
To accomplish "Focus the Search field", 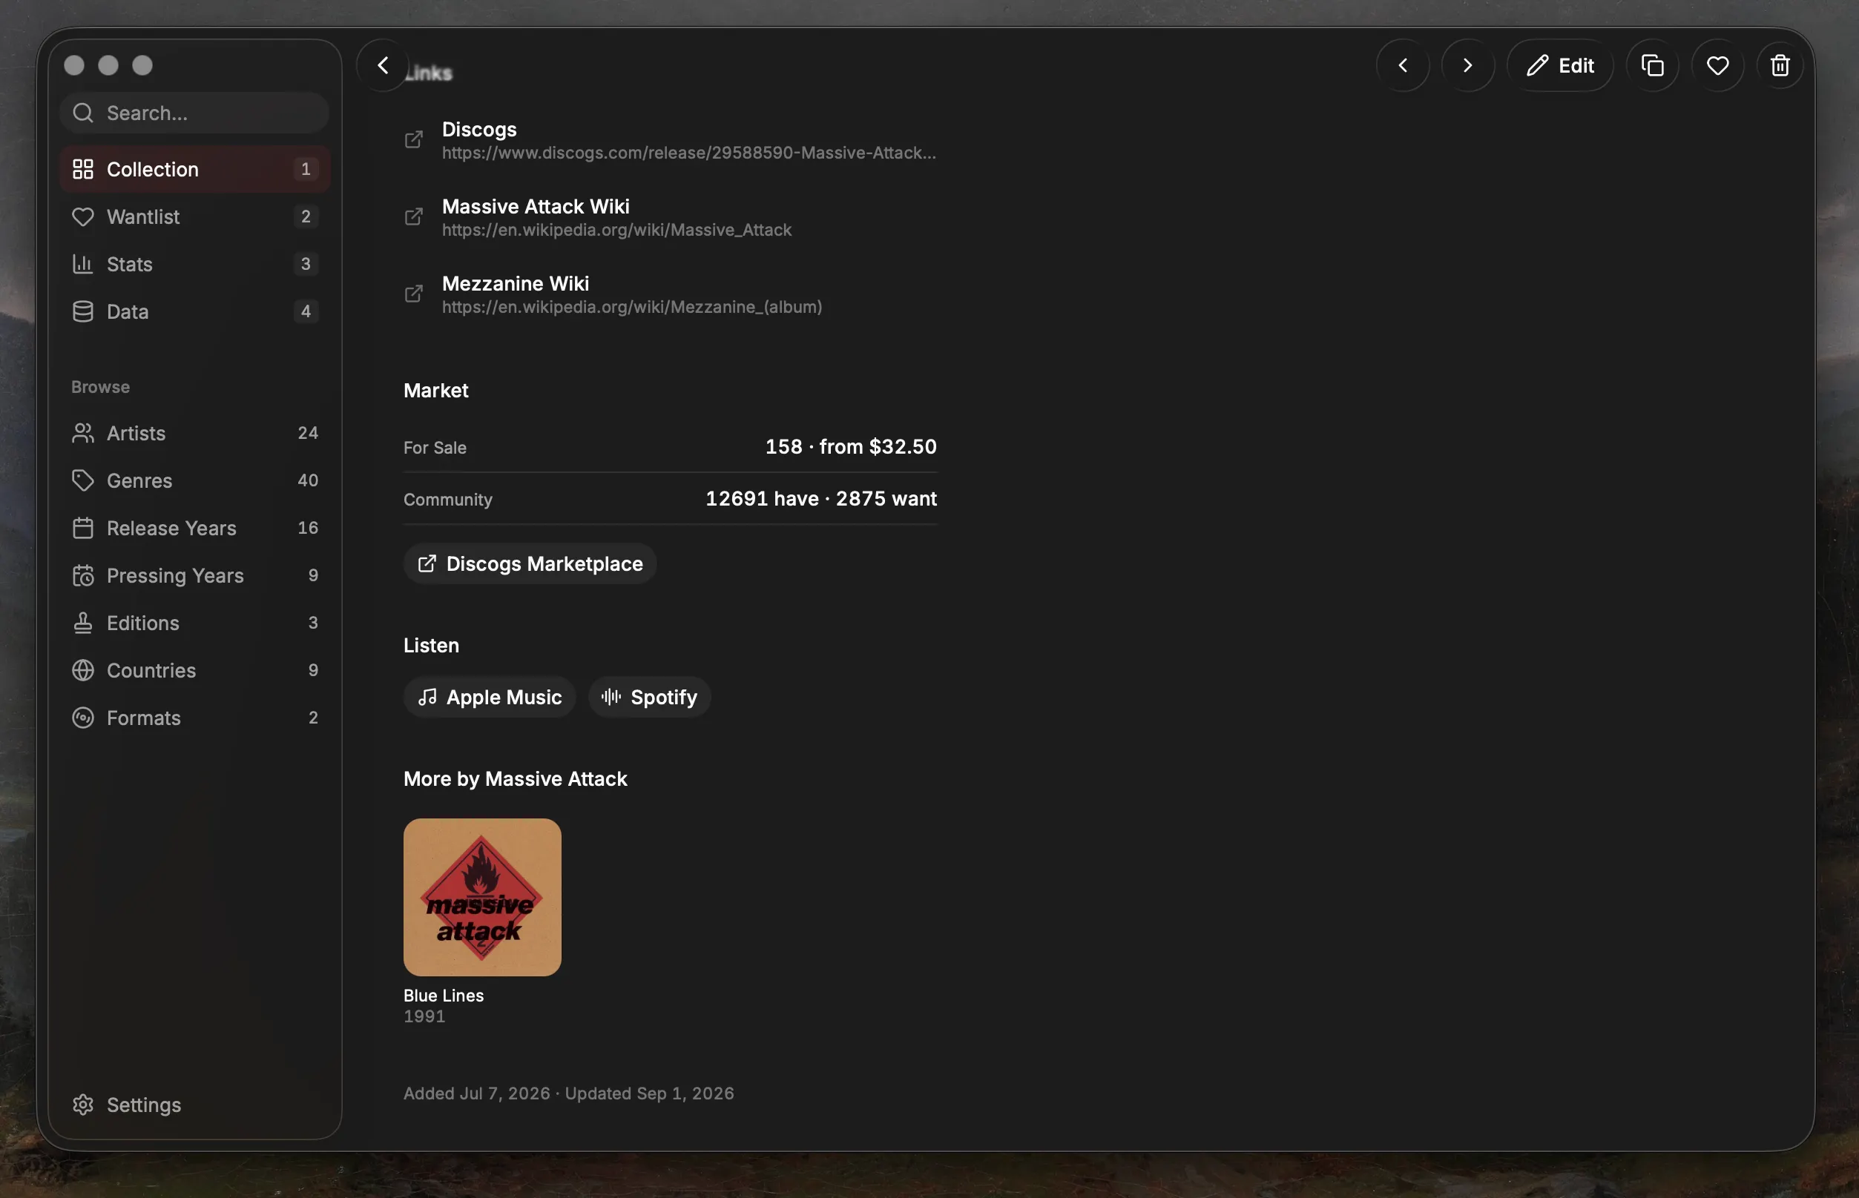I will coord(194,113).
